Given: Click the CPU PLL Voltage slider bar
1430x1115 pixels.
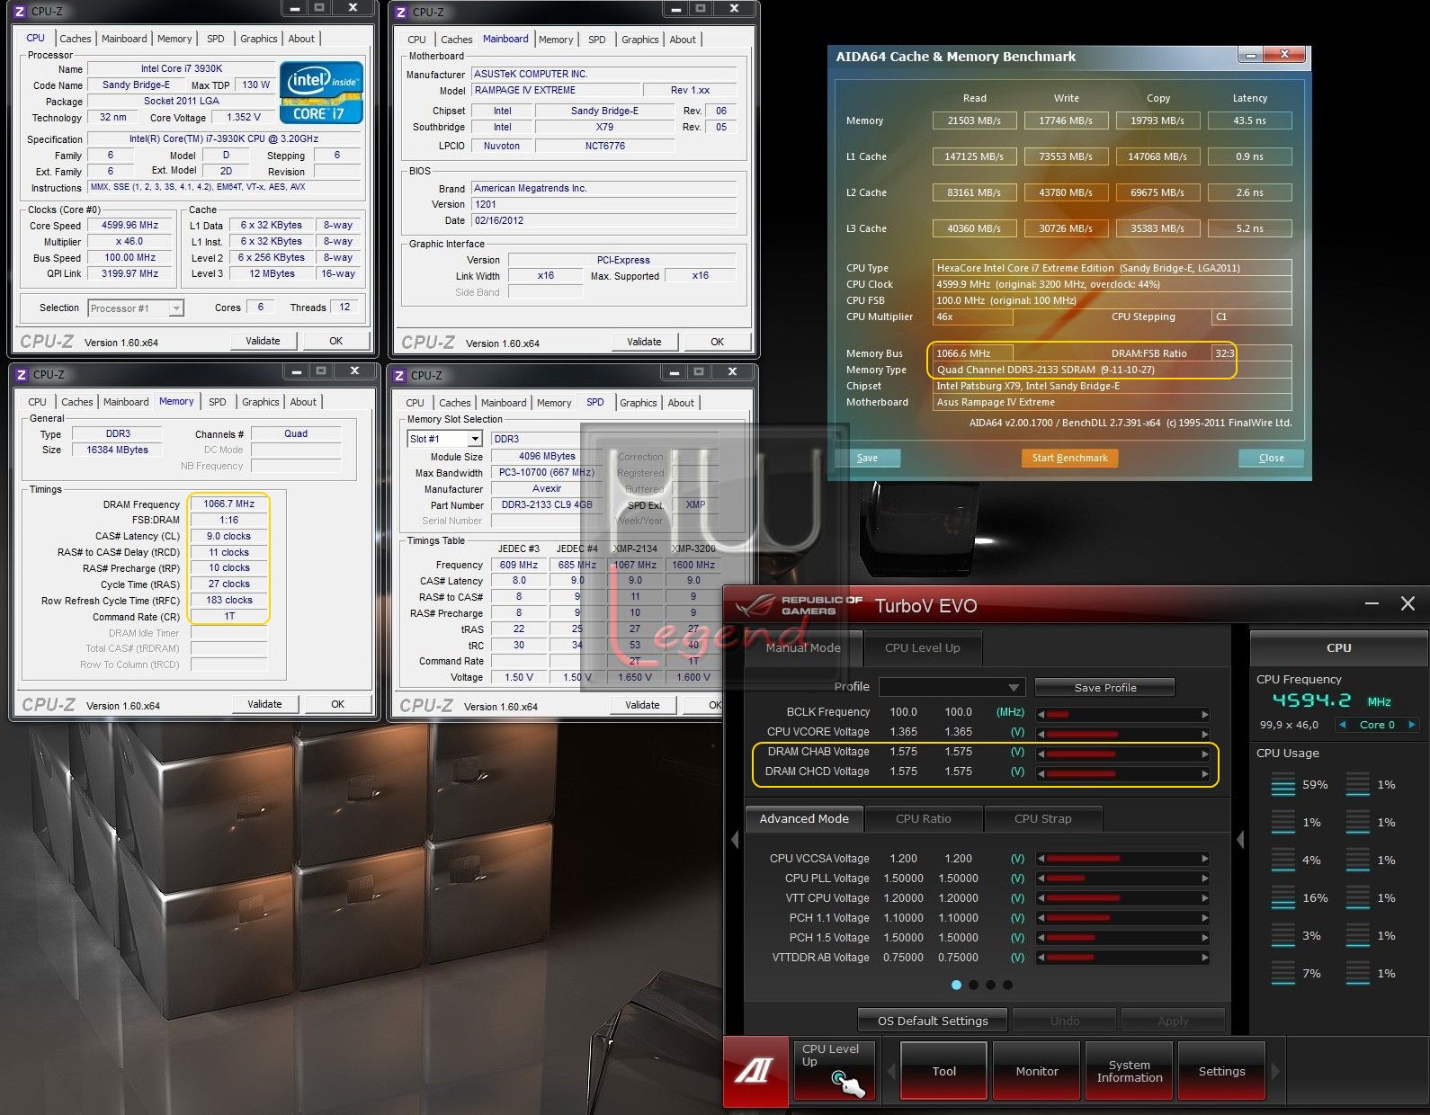Looking at the screenshot, I should (x=1123, y=879).
